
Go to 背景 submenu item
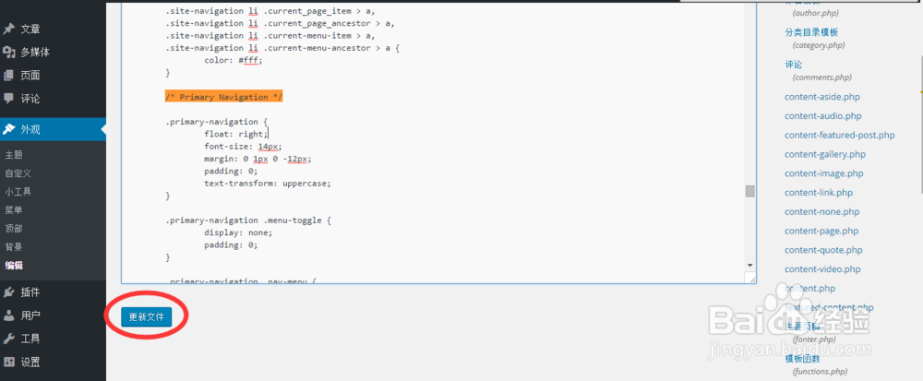pos(14,247)
